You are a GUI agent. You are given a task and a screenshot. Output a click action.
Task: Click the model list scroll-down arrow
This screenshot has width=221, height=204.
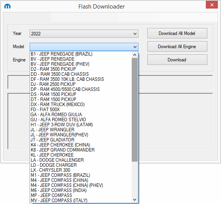point(134,199)
